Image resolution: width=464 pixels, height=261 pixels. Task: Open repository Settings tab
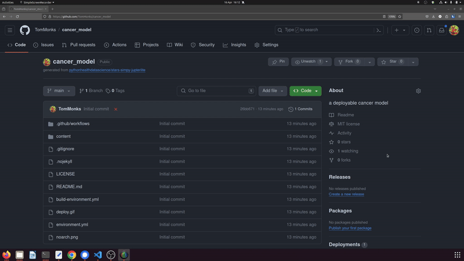click(266, 45)
